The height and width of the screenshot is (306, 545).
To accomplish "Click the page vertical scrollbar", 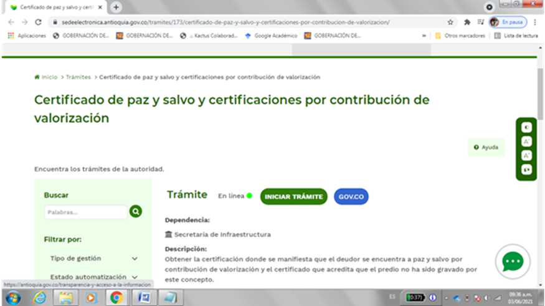I will [540, 94].
